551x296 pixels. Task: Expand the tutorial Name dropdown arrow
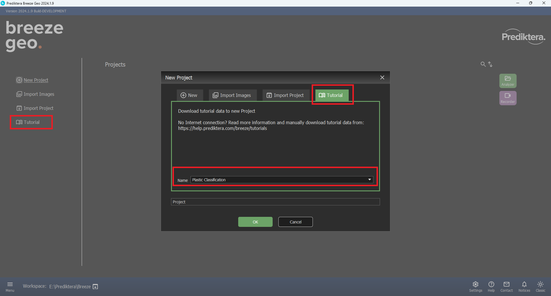[369, 180]
